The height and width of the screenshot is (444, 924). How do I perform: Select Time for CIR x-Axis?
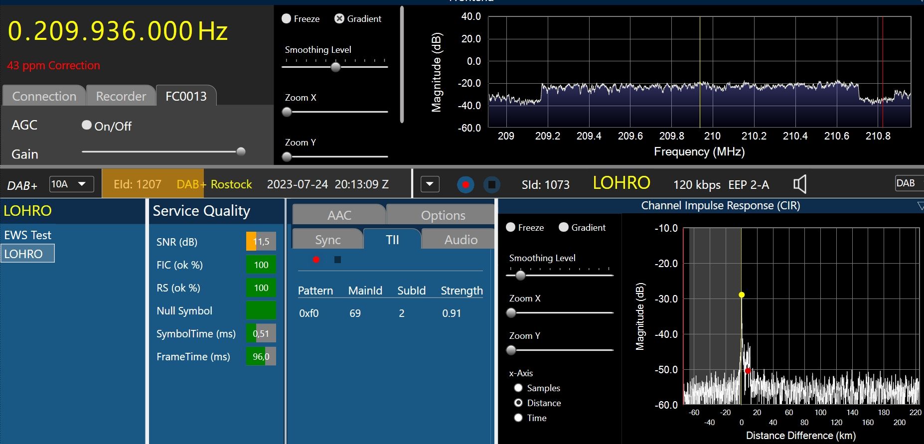[518, 418]
